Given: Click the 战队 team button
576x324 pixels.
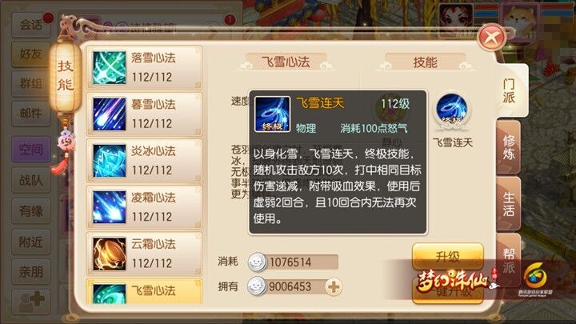Looking at the screenshot, I should pos(31,180).
